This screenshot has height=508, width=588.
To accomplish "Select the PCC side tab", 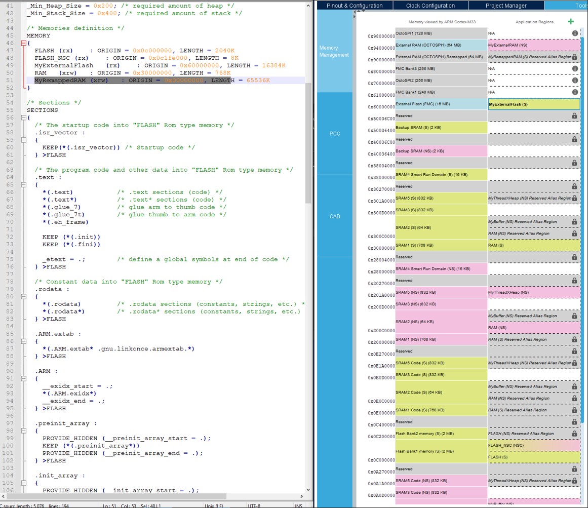I will (334, 134).
